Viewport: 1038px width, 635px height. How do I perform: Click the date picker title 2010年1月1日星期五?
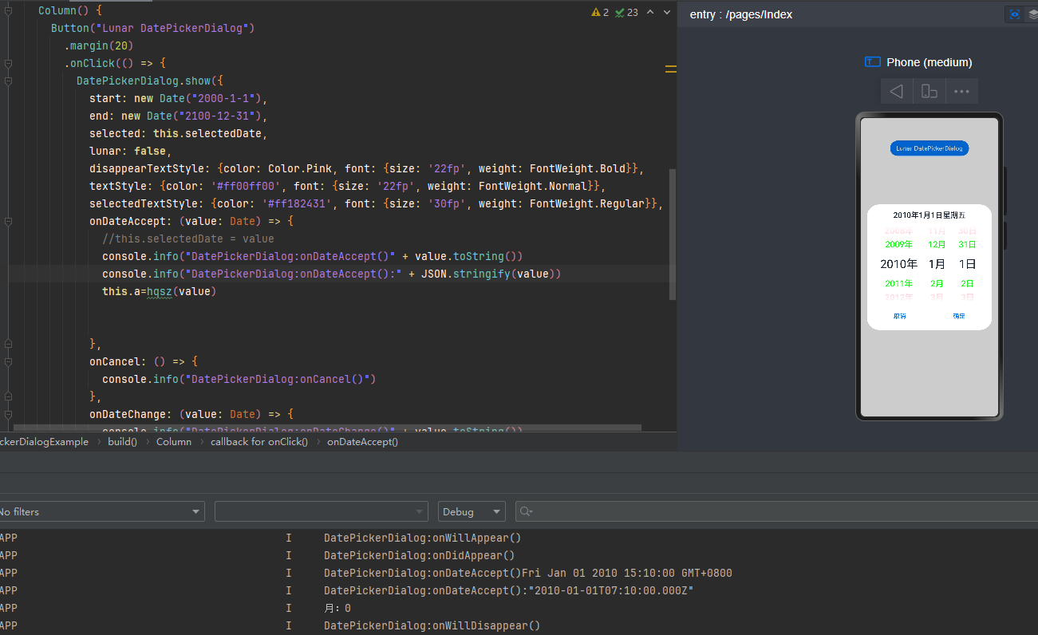coord(929,215)
